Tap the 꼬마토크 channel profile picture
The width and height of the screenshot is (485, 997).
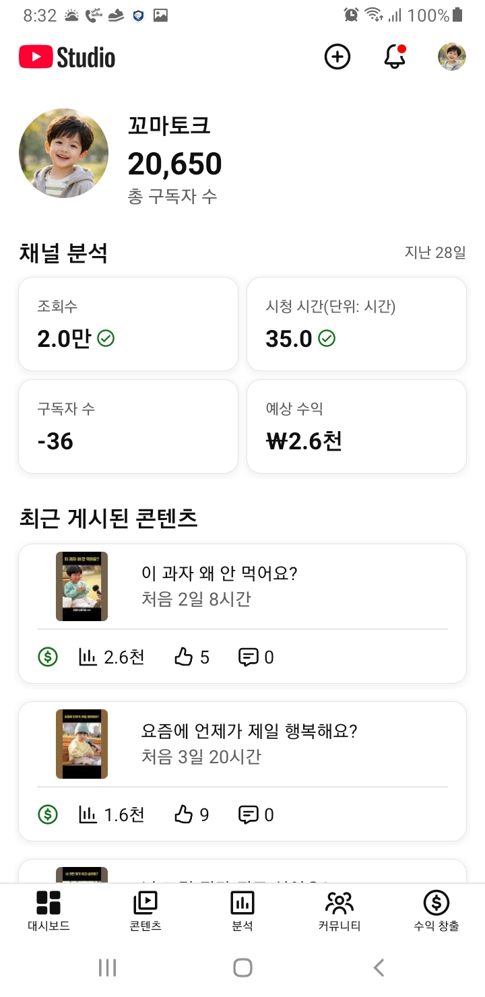(64, 154)
